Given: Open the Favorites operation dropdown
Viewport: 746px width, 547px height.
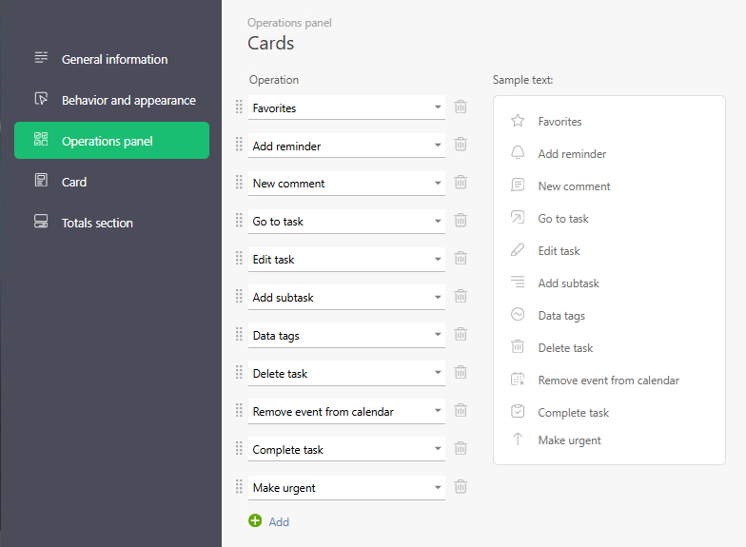Looking at the screenshot, I should 438,107.
